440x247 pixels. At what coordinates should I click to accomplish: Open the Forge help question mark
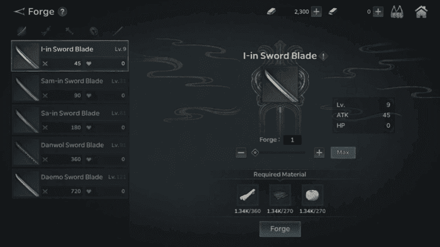click(62, 12)
